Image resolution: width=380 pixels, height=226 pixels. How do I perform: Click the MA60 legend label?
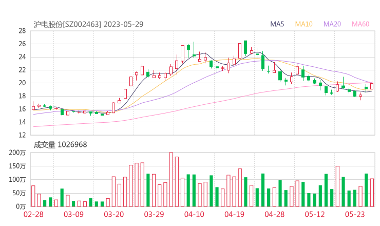(360, 24)
